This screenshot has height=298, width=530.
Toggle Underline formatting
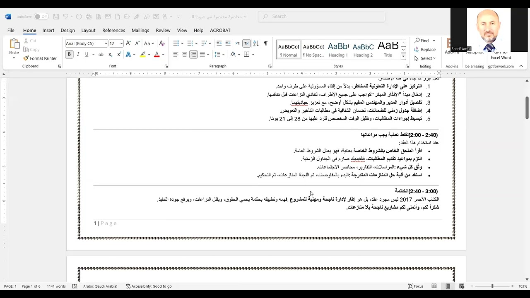tap(87, 55)
